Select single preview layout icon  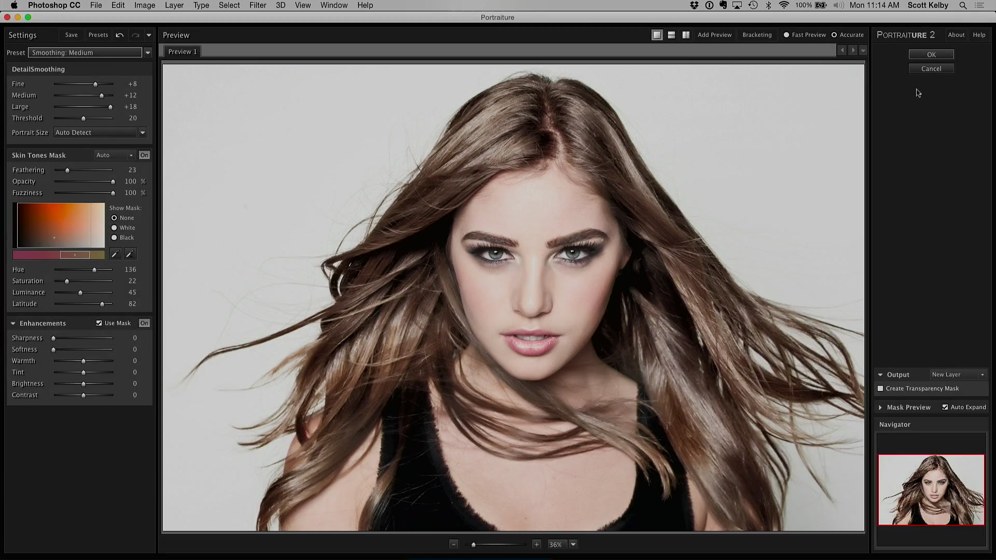[x=657, y=35]
